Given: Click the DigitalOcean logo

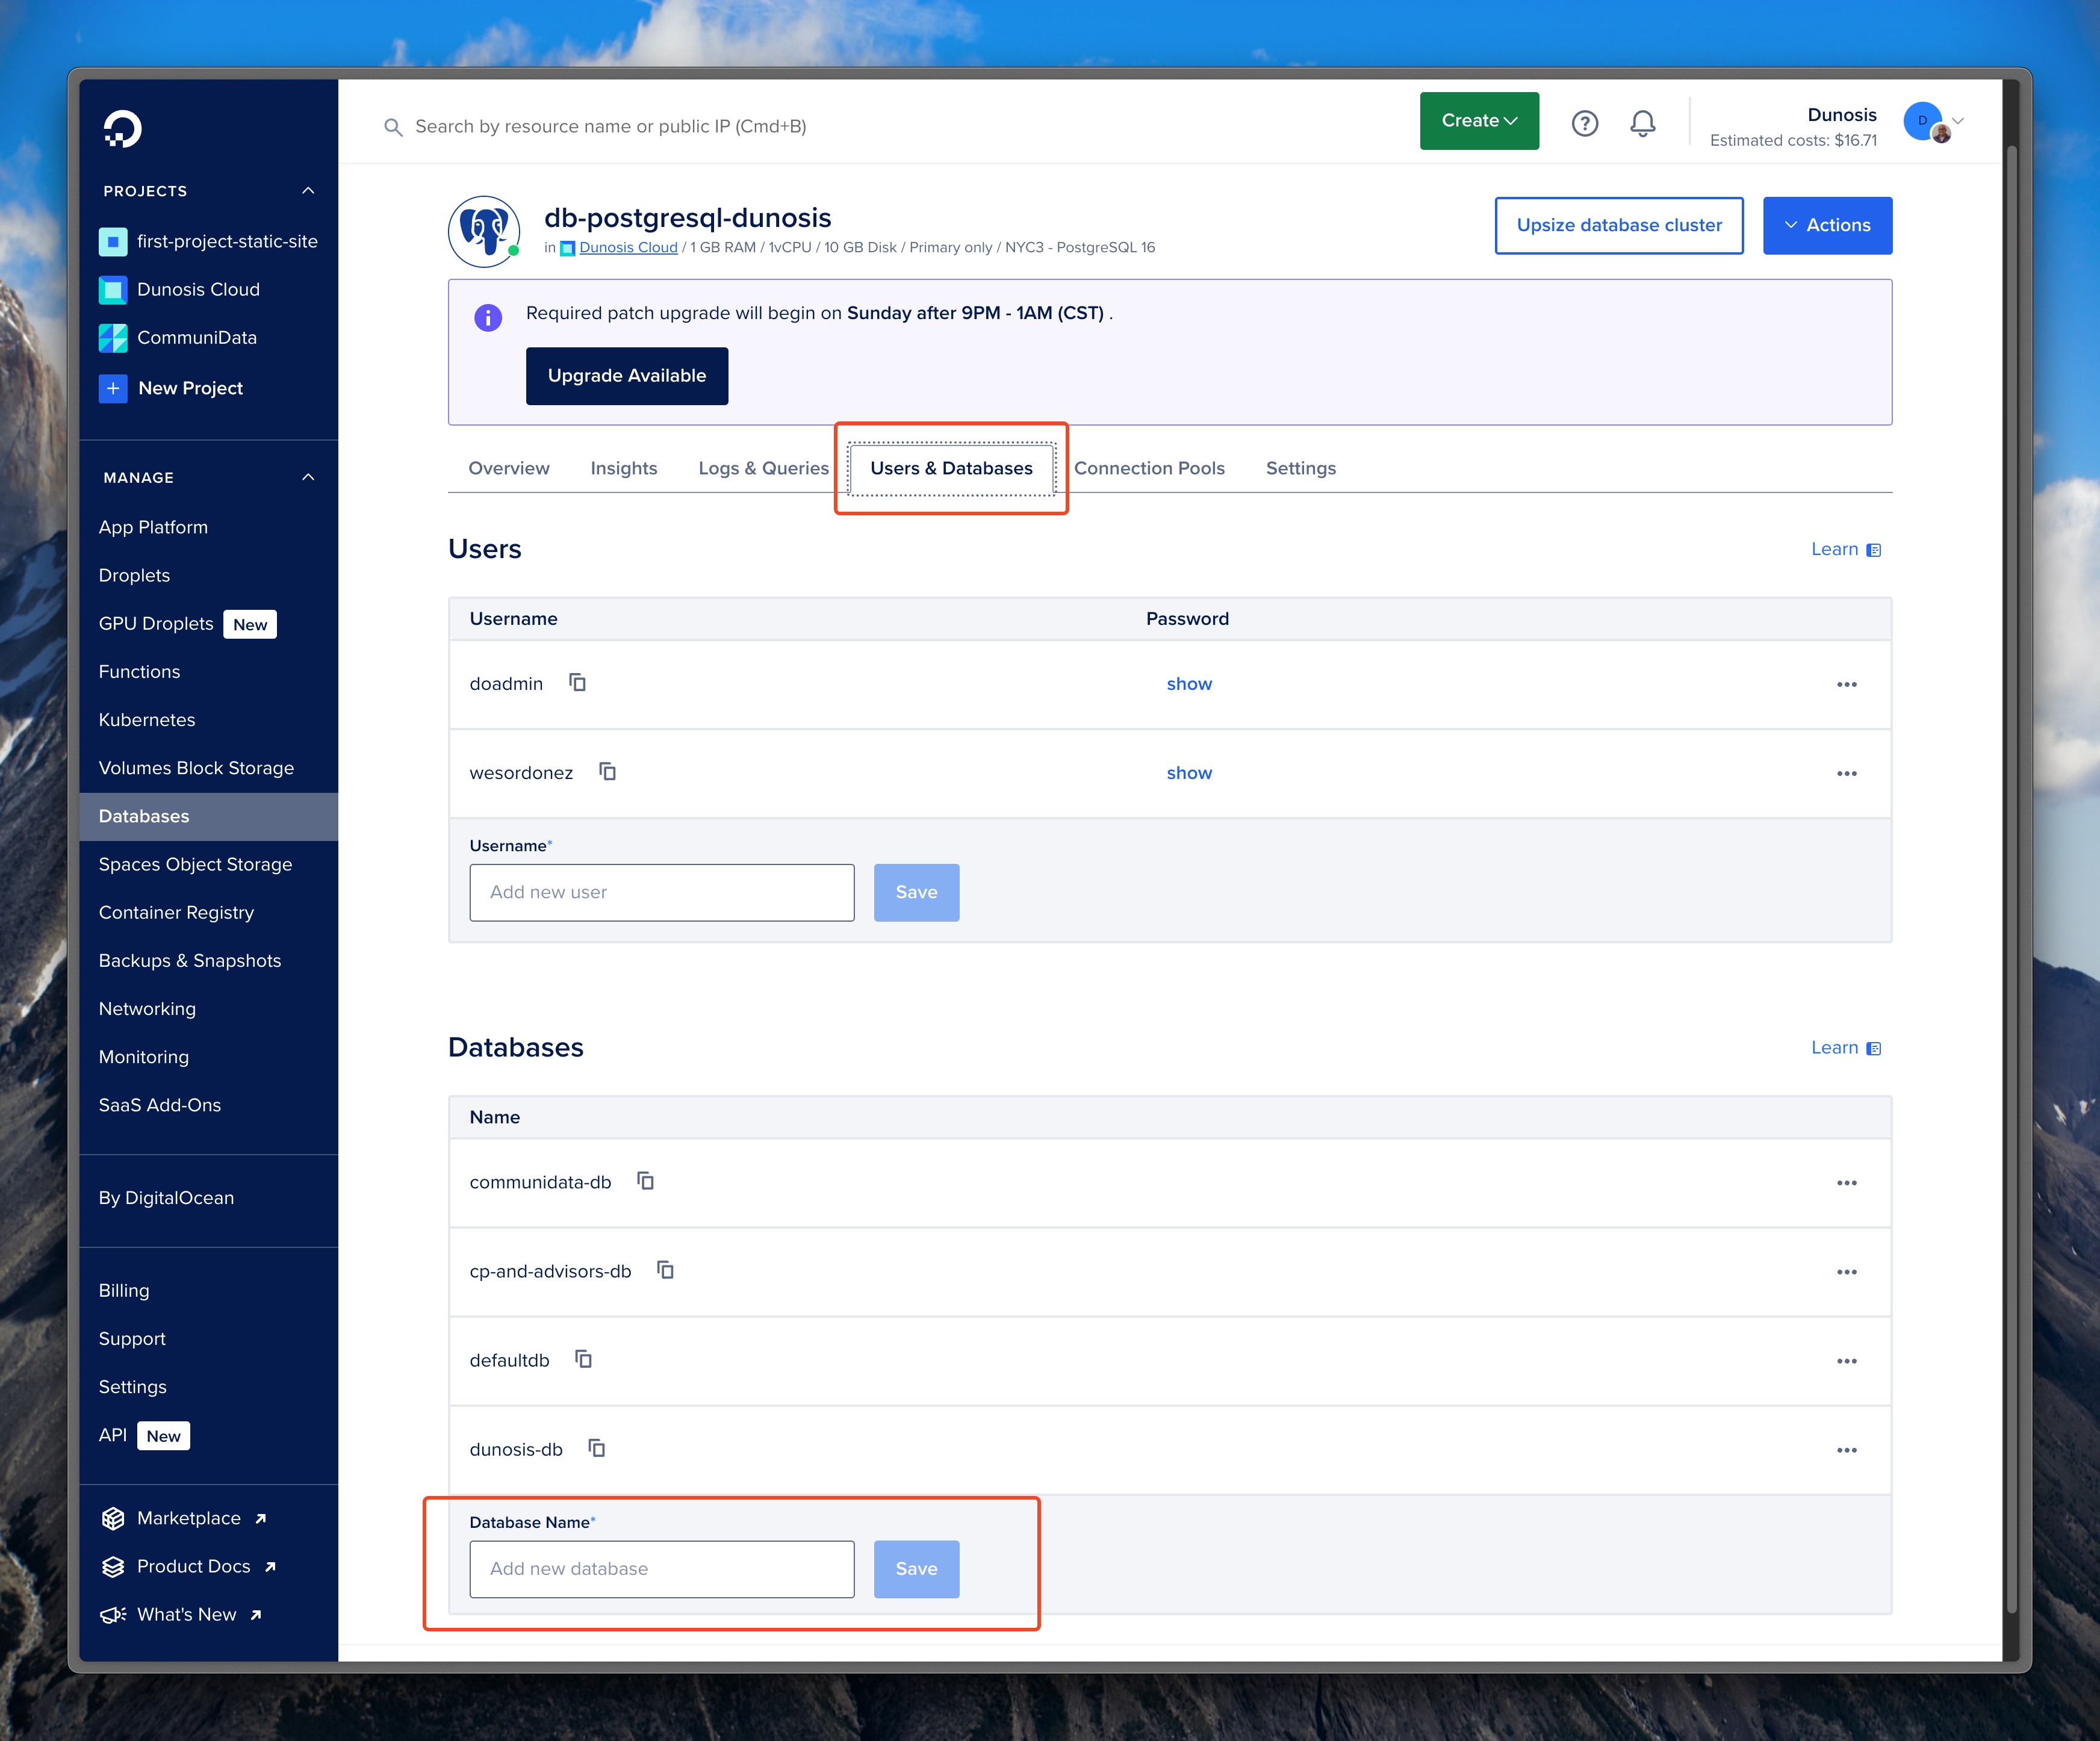Looking at the screenshot, I should [123, 129].
